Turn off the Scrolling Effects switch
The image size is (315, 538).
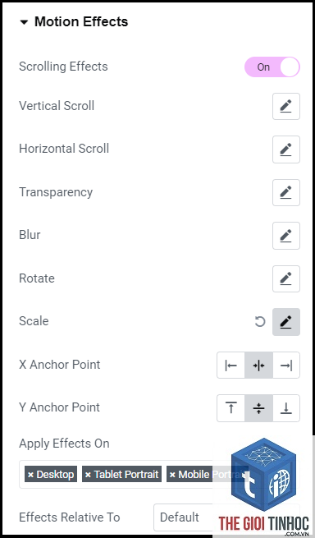(x=272, y=67)
